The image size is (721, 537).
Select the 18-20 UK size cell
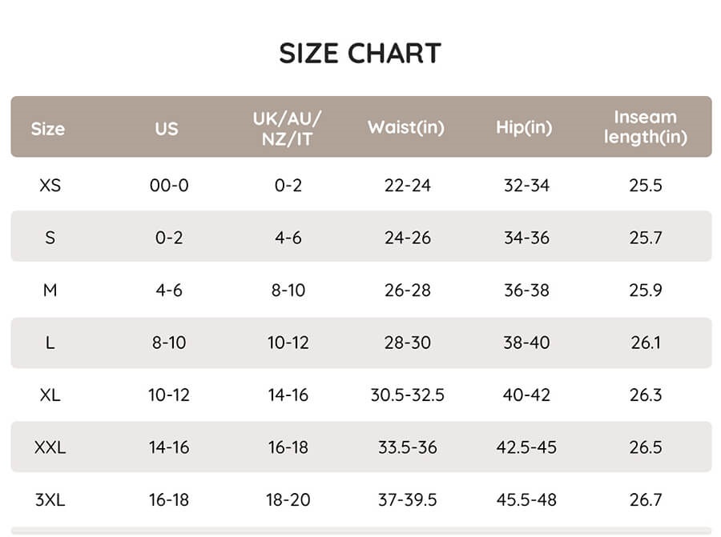pyautogui.click(x=288, y=500)
